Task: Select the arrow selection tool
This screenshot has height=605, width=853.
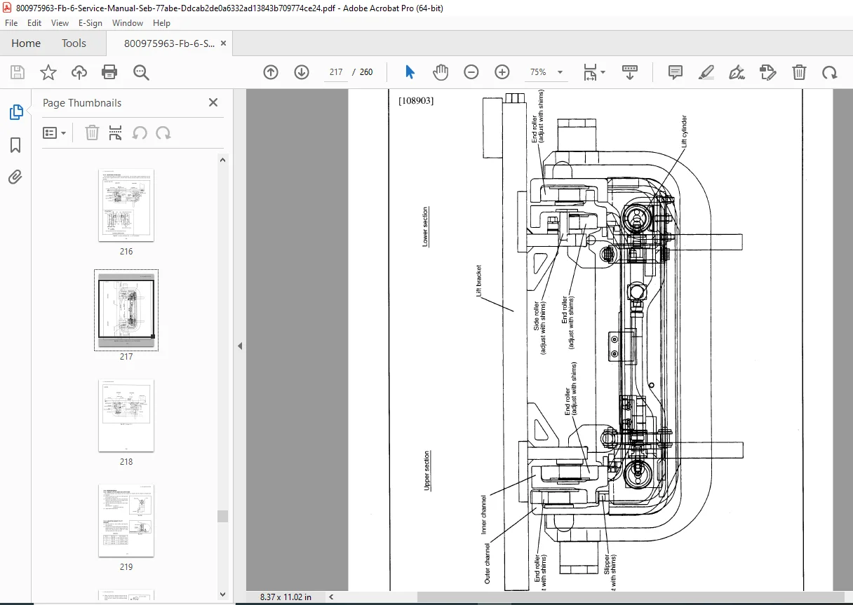Action: tap(410, 72)
